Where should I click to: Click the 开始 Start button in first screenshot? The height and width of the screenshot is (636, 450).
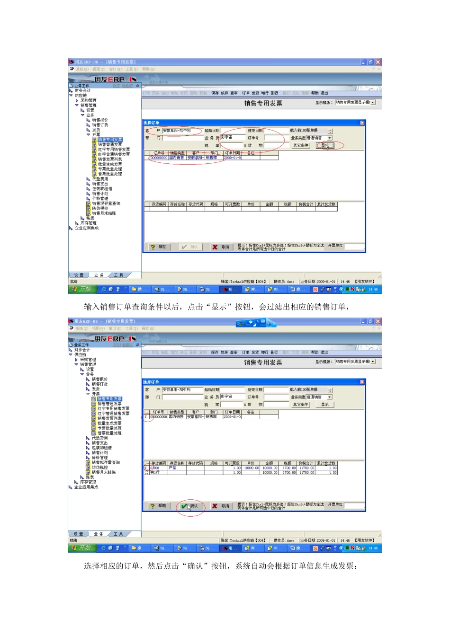click(82, 289)
